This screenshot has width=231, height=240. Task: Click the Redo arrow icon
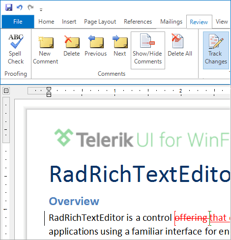30,7
